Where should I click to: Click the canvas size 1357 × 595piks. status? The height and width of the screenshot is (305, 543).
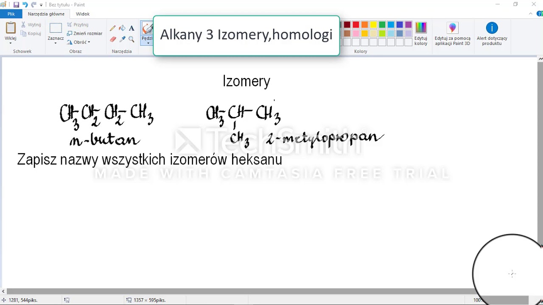coord(146,300)
